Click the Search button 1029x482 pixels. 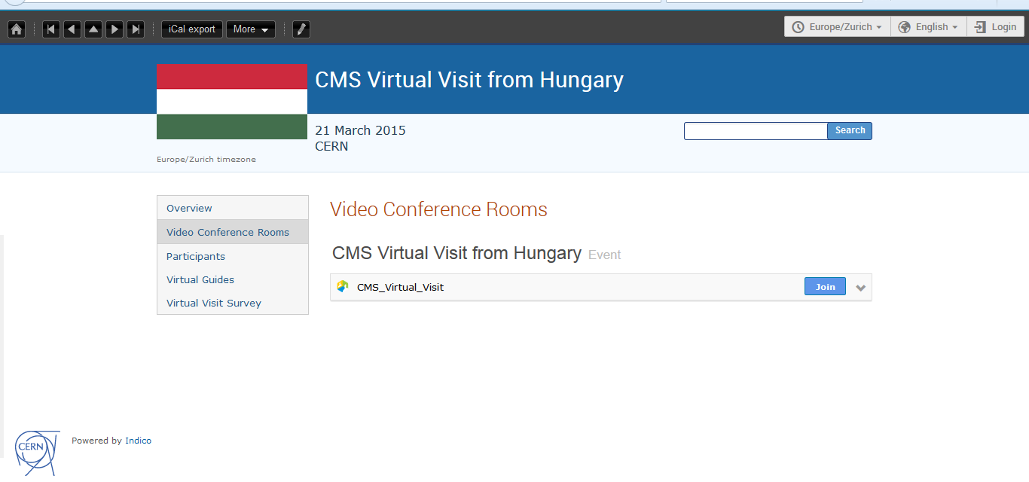pos(850,130)
